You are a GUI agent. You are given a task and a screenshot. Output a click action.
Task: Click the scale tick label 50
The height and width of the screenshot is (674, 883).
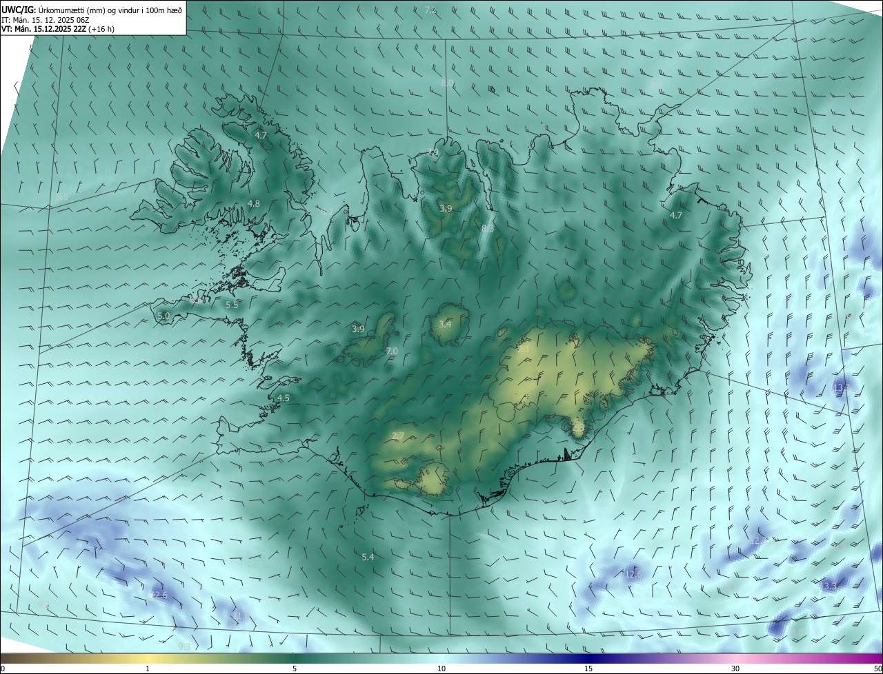(x=877, y=668)
